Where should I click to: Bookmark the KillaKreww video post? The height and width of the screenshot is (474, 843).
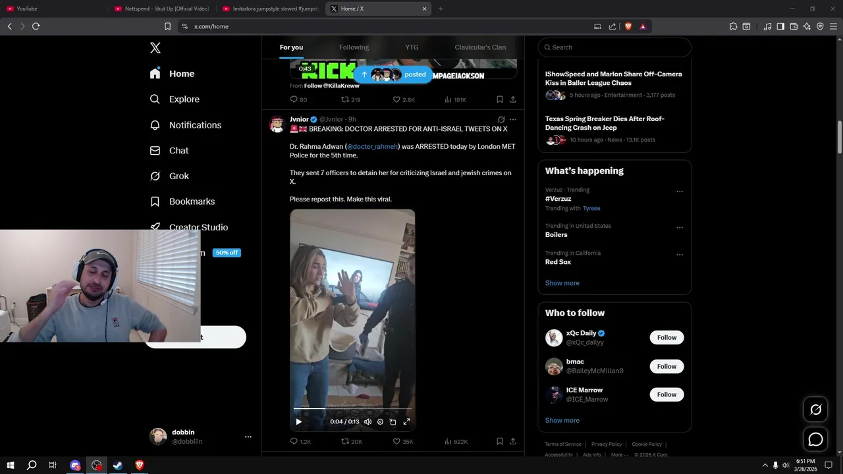[x=500, y=99]
